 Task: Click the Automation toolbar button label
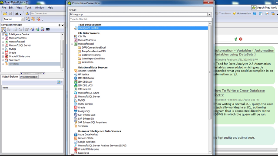(x=244, y=13)
